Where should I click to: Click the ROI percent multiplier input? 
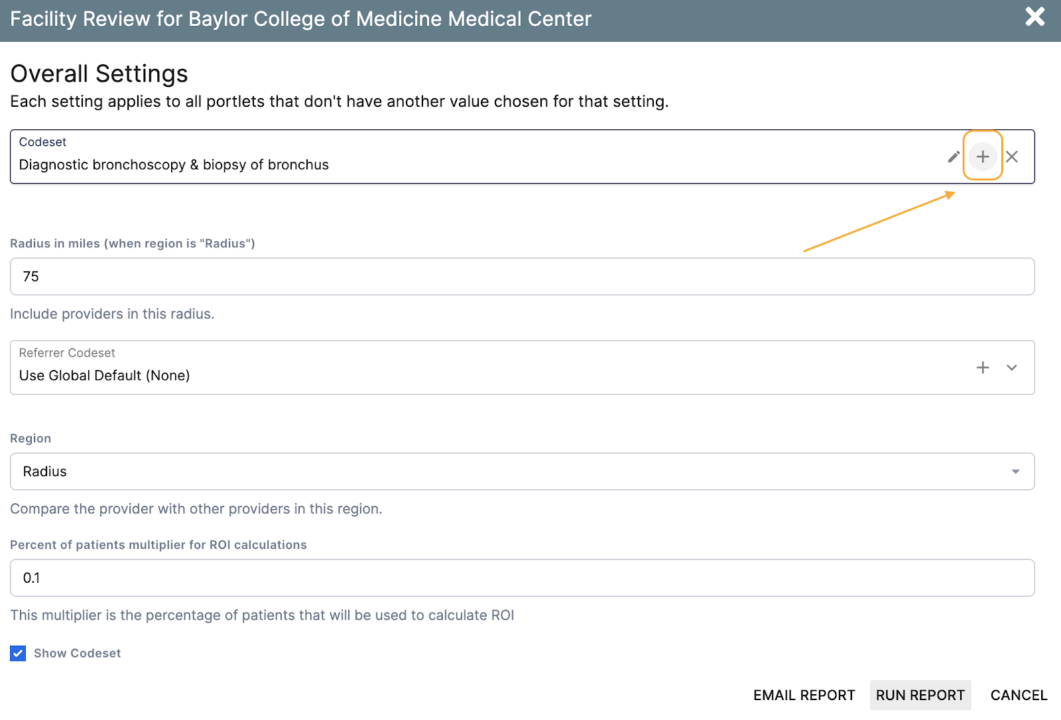pyautogui.click(x=522, y=577)
